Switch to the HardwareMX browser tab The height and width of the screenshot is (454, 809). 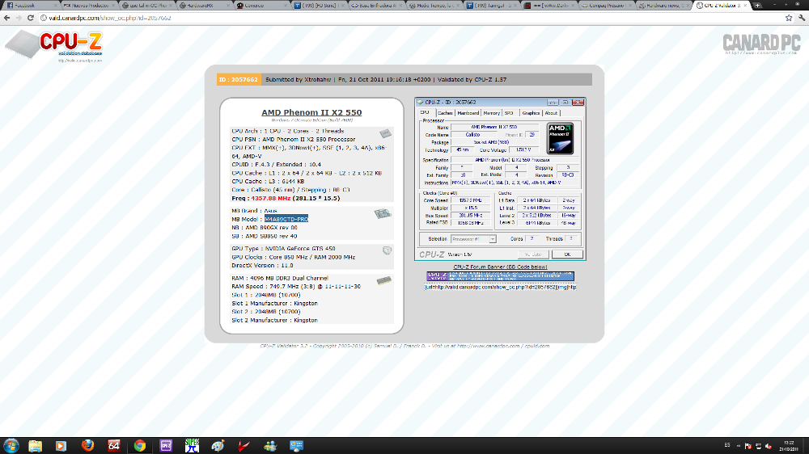[205, 5]
